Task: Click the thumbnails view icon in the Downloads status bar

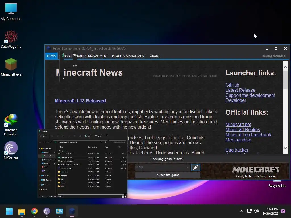Action: 125,196
